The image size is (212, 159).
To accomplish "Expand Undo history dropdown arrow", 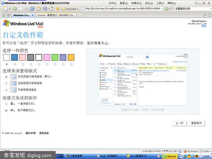I will point(49,9).
